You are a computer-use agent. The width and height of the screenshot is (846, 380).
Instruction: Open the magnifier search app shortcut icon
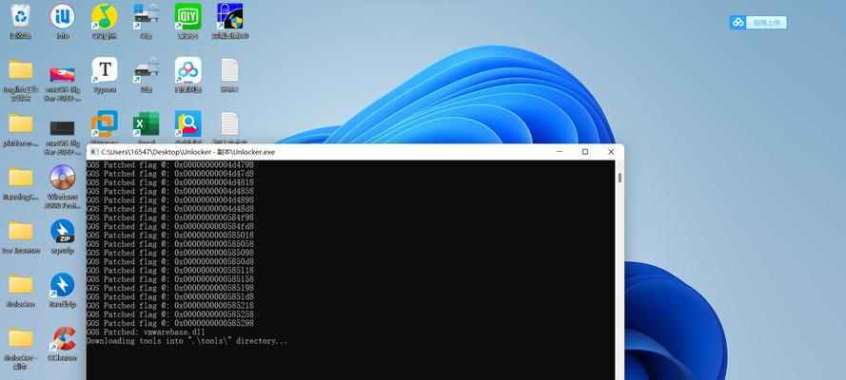pyautogui.click(x=187, y=123)
